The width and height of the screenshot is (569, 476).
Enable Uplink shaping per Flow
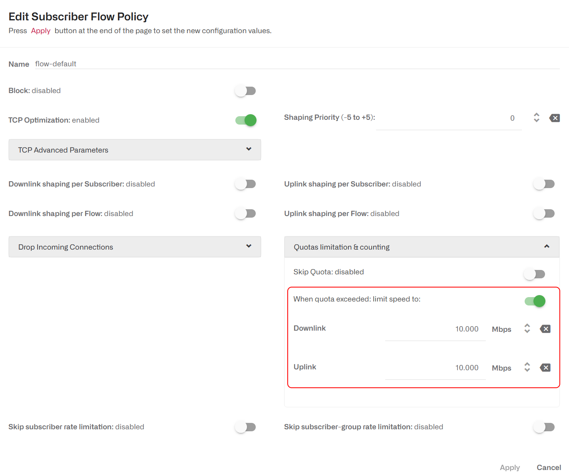click(x=544, y=214)
